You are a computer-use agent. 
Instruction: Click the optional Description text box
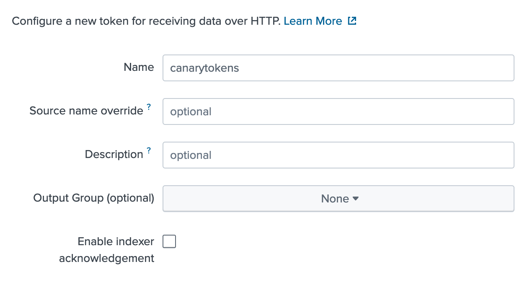293,155
